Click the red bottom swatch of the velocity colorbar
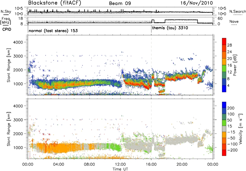246x171 pixels. (224, 153)
